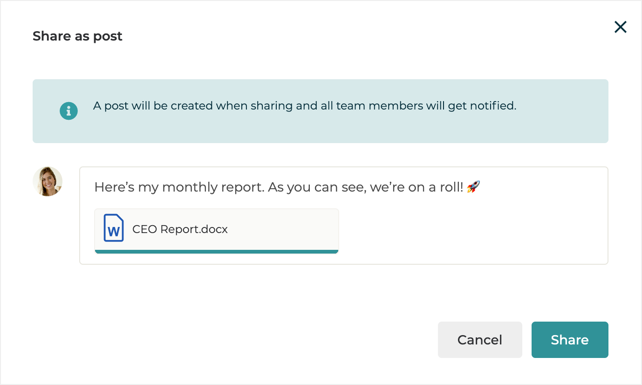Click the teal upload progress bar
The width and height of the screenshot is (642, 385).
(217, 252)
